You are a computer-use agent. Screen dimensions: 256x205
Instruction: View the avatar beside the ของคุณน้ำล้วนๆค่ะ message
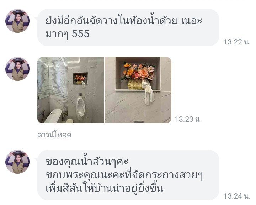point(17,162)
